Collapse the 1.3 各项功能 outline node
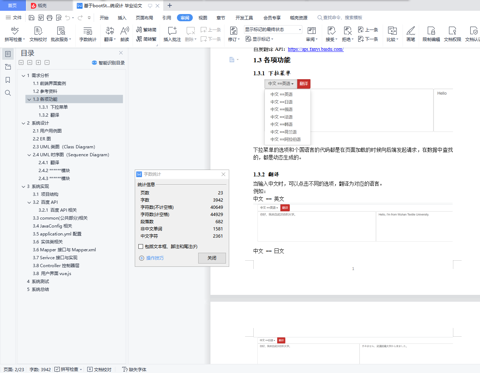This screenshot has width=480, height=373. click(29, 99)
